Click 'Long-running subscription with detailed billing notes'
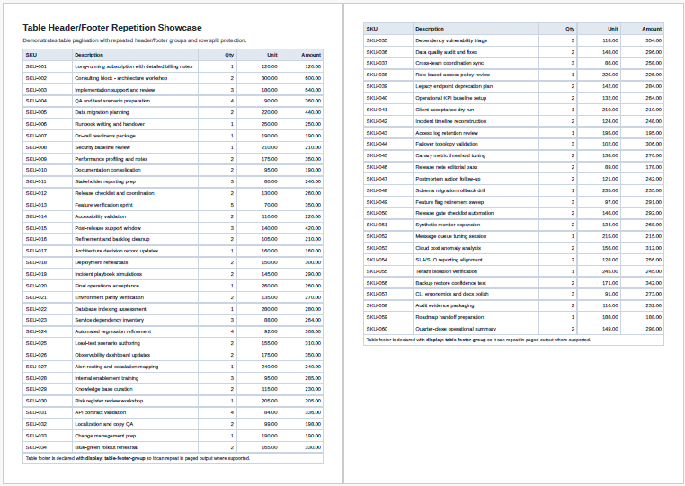This screenshot has width=685, height=486. (133, 66)
